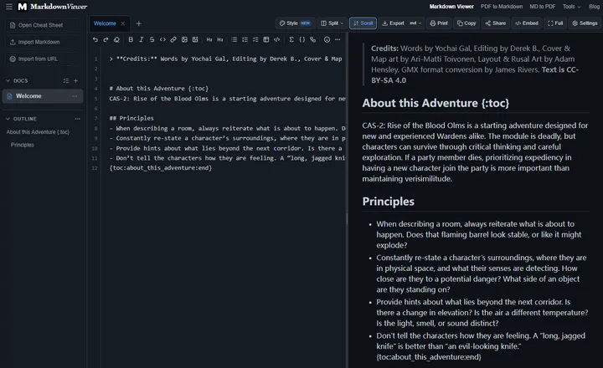Screen dimensions: 603x368
Task: Open the Embed dialog
Action: [527, 23]
